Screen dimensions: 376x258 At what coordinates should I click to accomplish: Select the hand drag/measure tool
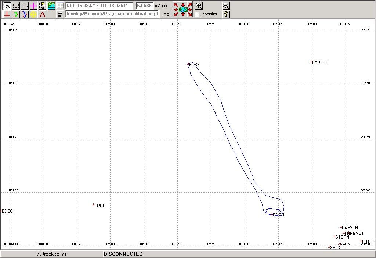pos(7,6)
